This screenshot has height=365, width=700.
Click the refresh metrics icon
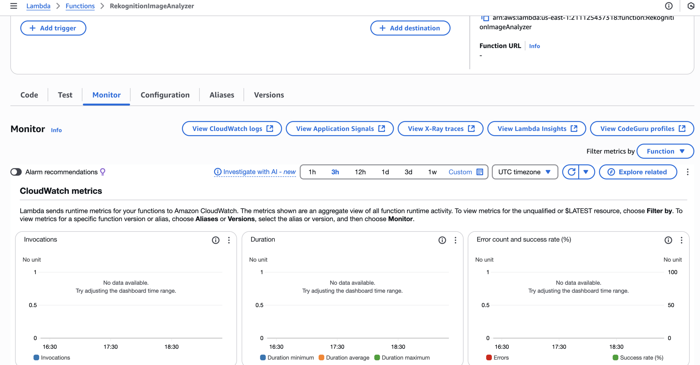(x=571, y=172)
